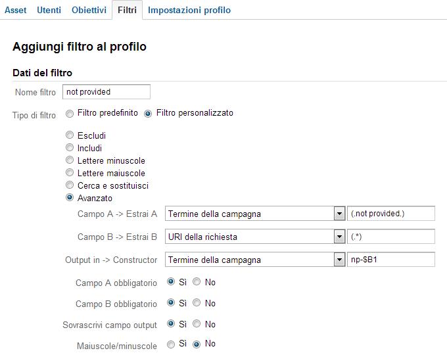The image size is (447, 355).
Task: Click the Constructor np-$B1 text field
Action: tap(391, 260)
